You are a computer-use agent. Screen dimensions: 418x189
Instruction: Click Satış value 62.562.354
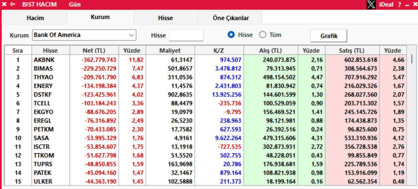click(362, 181)
